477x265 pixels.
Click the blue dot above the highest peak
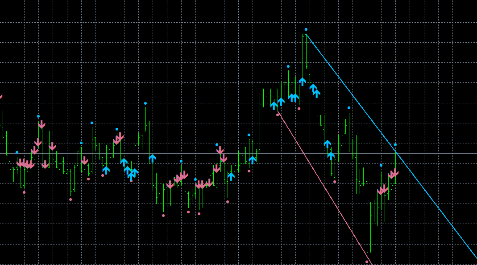(x=306, y=29)
